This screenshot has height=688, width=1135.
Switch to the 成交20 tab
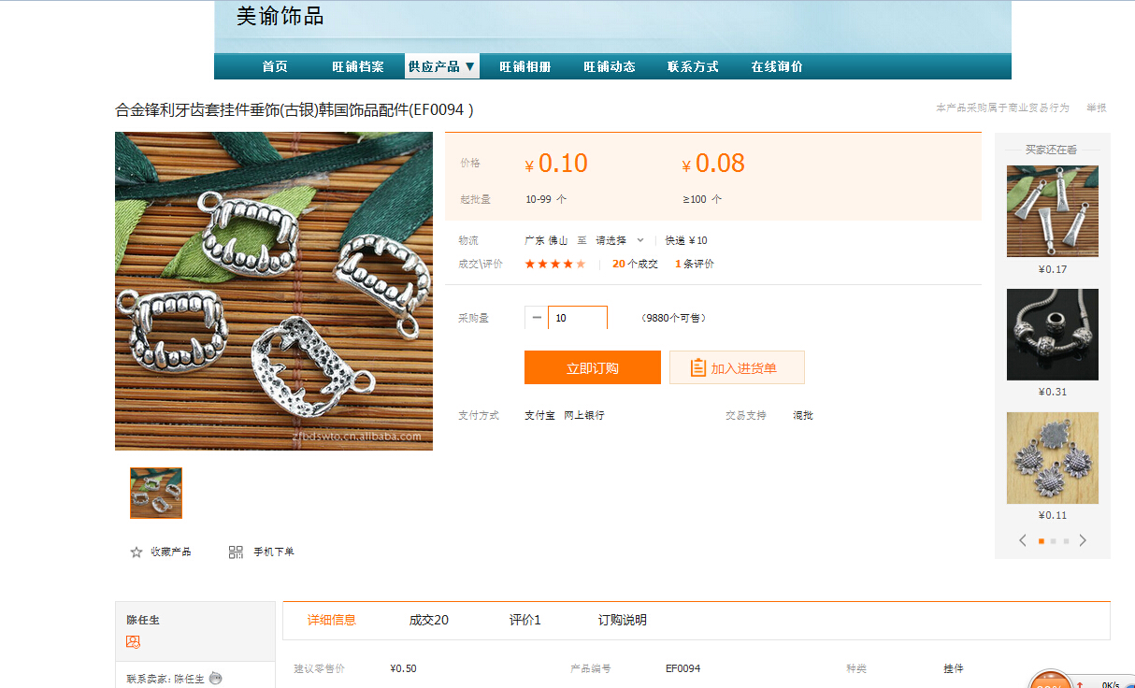click(428, 620)
